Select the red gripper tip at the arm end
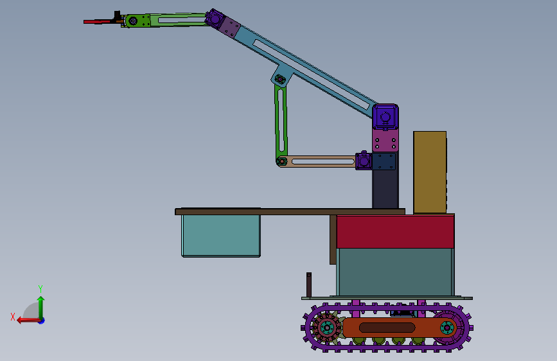This screenshot has width=557, height=361. (x=96, y=22)
